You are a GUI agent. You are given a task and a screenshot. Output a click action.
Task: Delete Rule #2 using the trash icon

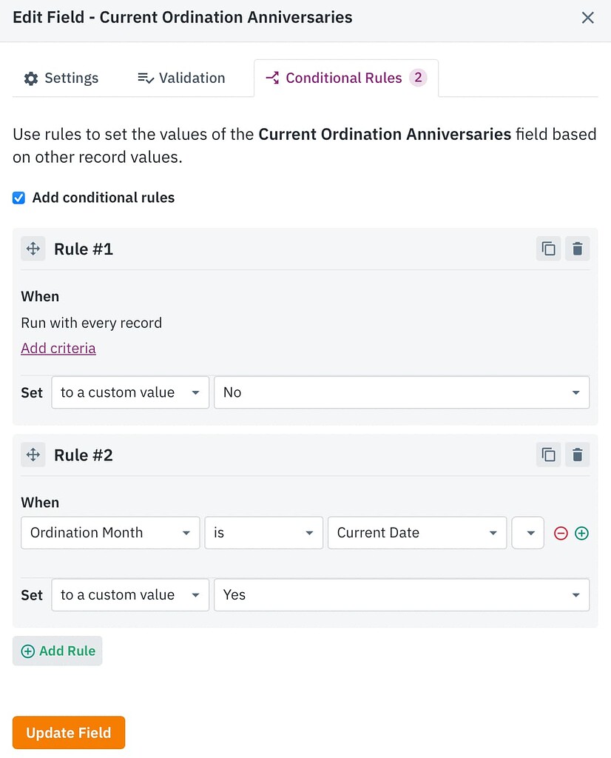pyautogui.click(x=578, y=455)
